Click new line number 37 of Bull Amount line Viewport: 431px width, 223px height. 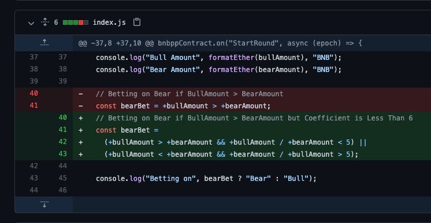click(x=62, y=57)
